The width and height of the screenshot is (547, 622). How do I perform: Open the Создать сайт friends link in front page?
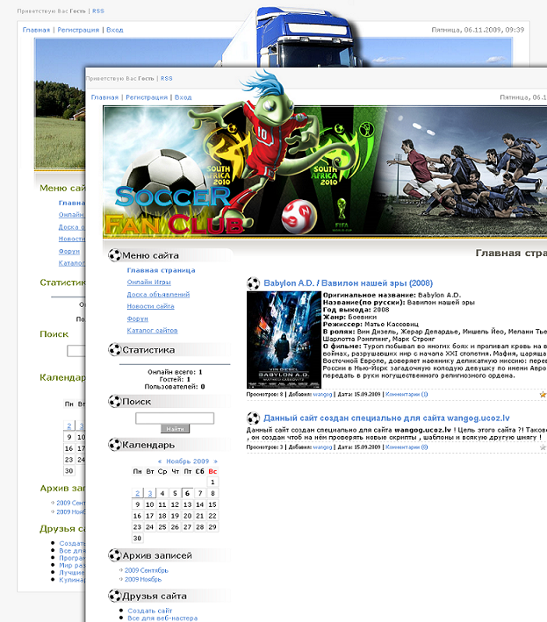(149, 611)
